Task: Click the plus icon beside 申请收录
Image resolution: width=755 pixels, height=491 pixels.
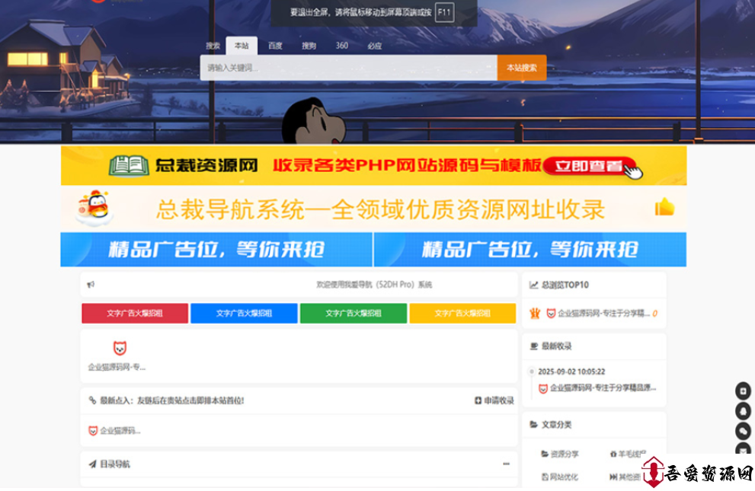Action: (x=478, y=400)
